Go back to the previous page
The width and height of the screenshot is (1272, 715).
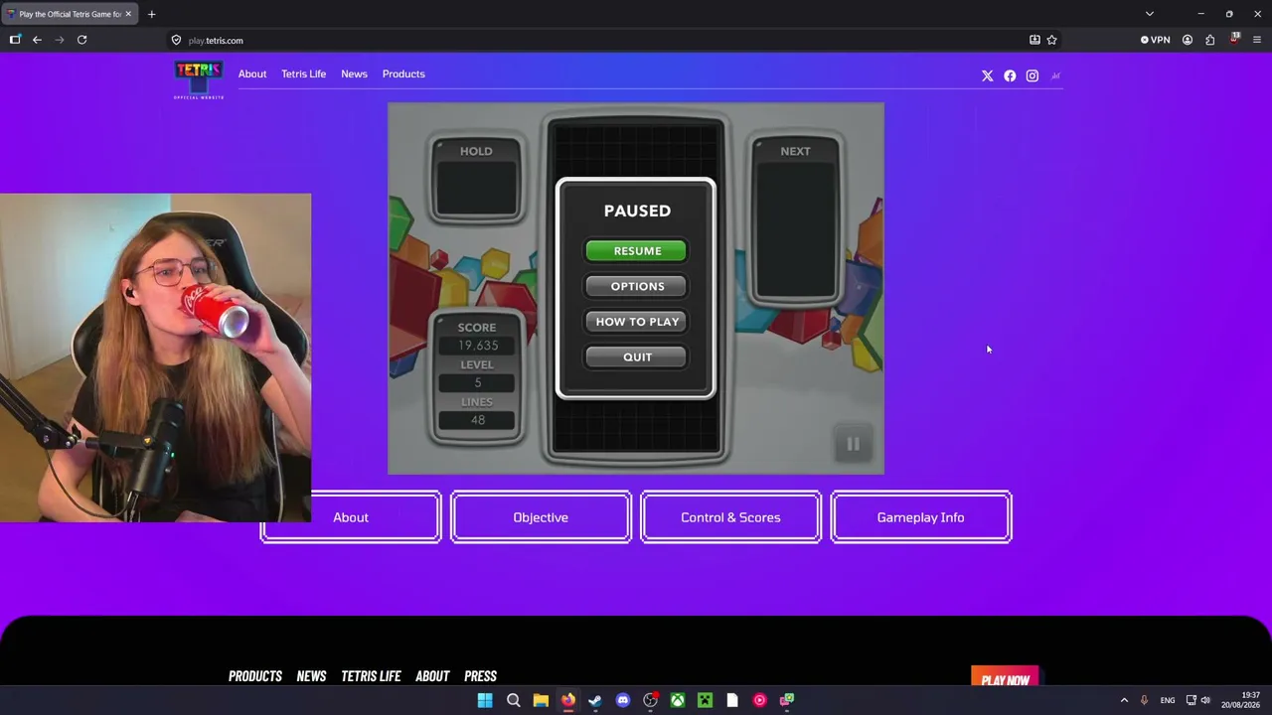pyautogui.click(x=37, y=40)
